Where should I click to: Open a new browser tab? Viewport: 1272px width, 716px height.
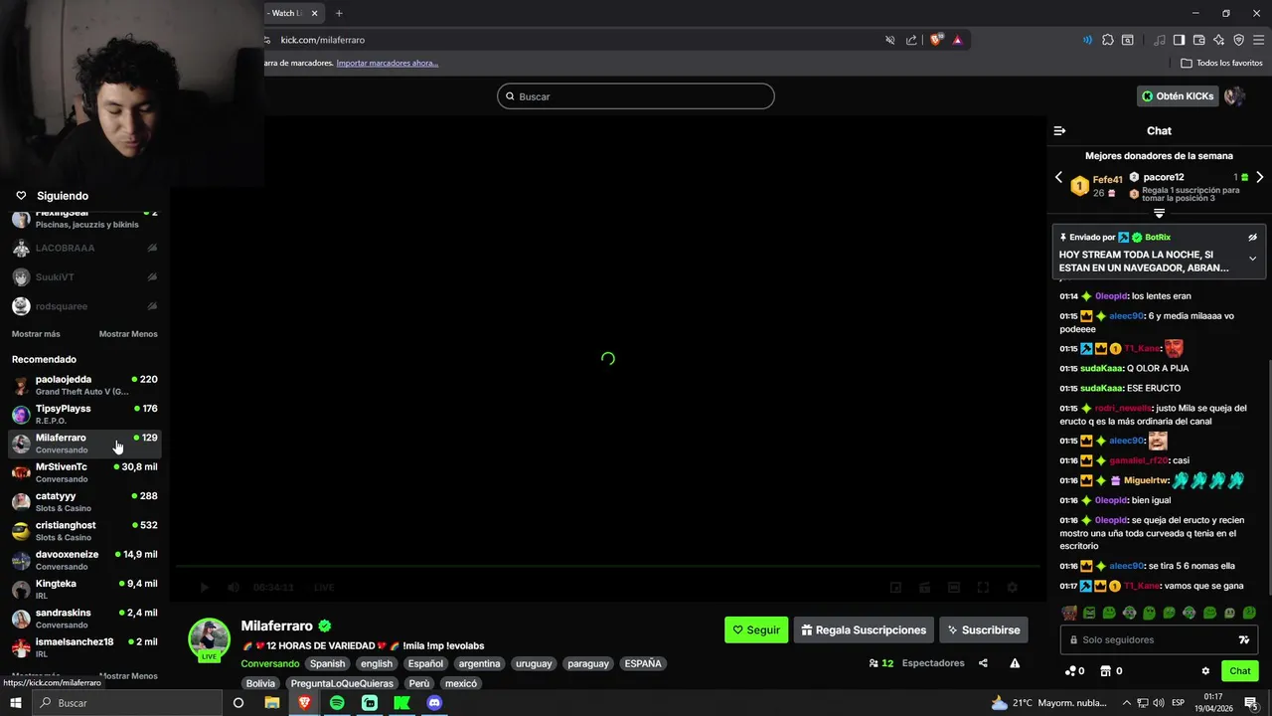339,13
